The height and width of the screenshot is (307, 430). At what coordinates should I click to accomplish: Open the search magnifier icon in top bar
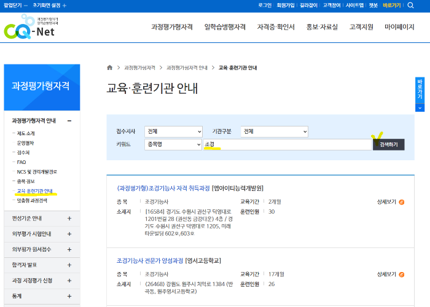[410, 5]
